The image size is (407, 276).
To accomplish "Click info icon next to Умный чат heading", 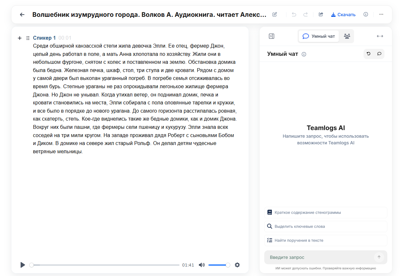I will 304,54.
